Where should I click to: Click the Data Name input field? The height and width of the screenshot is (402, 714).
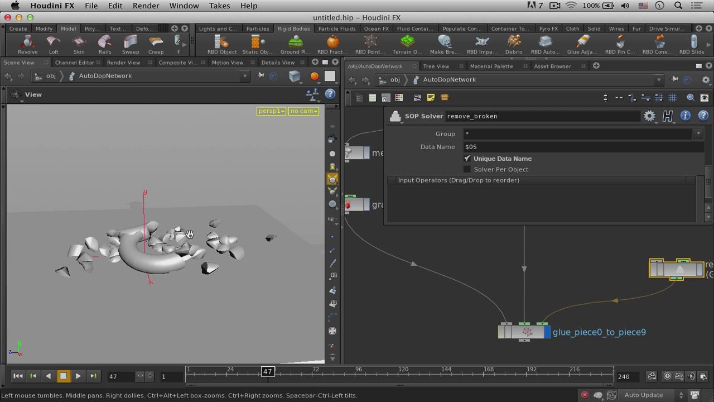click(x=583, y=147)
